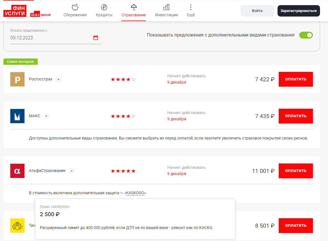Click АльфаСтрахование start date 9 декабря
This screenshot has height=241, width=328.
pyautogui.click(x=177, y=174)
